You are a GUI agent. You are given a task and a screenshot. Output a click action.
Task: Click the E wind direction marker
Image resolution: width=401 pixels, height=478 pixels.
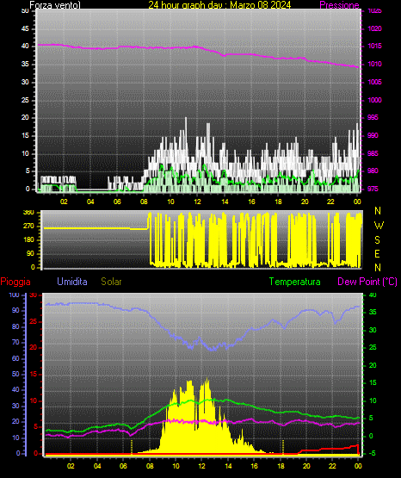377,253
